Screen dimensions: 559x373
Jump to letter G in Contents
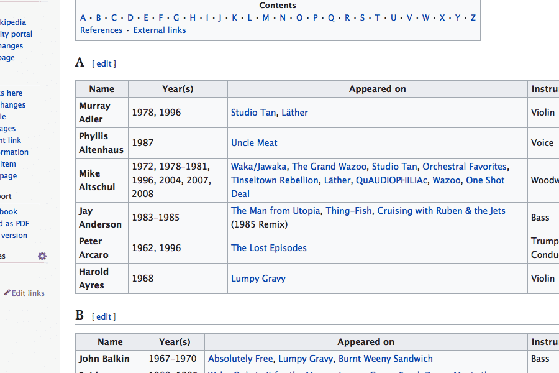(176, 17)
